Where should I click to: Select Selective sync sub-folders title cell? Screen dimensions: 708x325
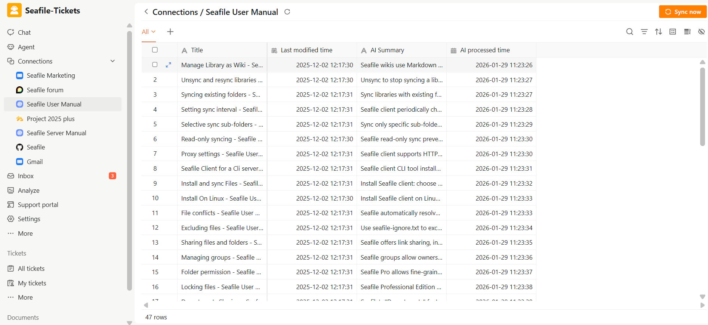(222, 124)
